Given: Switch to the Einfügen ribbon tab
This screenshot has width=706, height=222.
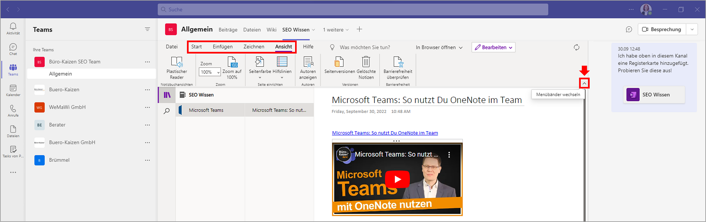Looking at the screenshot, I should pos(223,47).
